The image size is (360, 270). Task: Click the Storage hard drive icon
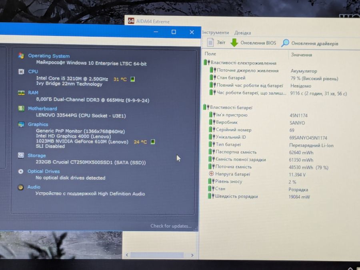21,155
